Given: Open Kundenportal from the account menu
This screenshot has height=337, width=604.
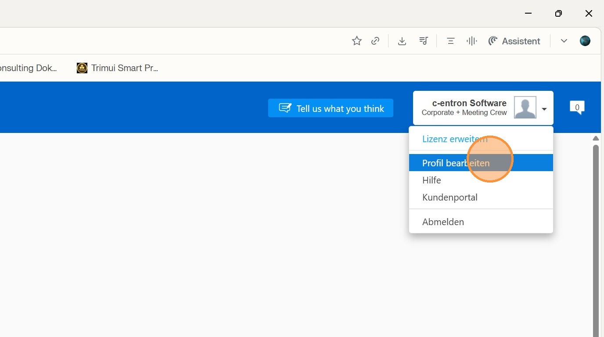Looking at the screenshot, I should click(x=449, y=197).
